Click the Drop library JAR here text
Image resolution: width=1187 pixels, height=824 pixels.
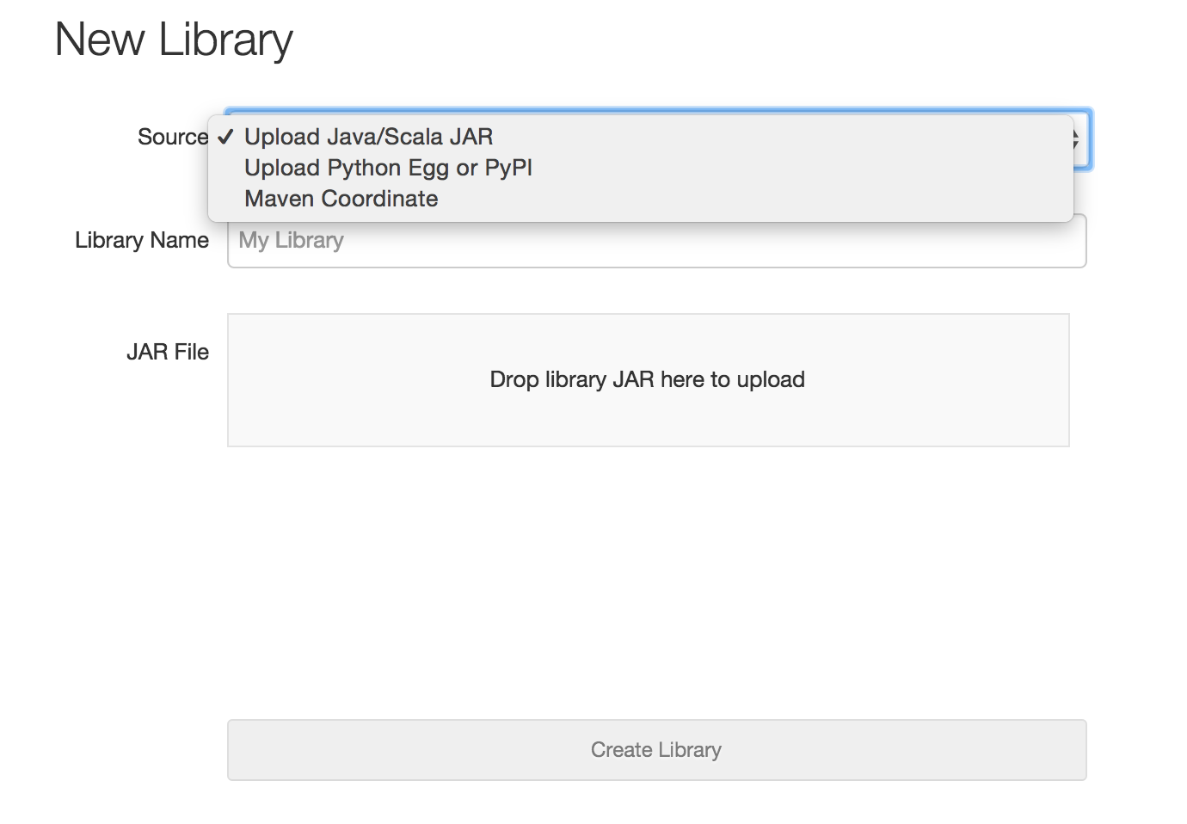(647, 379)
